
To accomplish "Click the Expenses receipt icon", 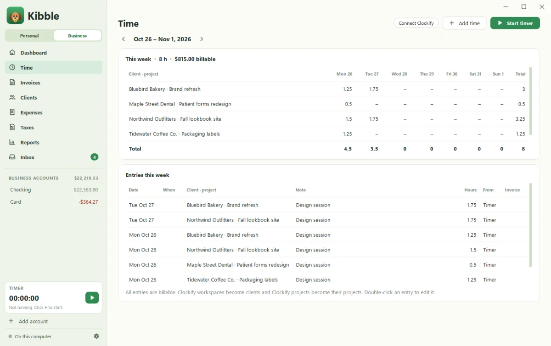I will pyautogui.click(x=12, y=112).
